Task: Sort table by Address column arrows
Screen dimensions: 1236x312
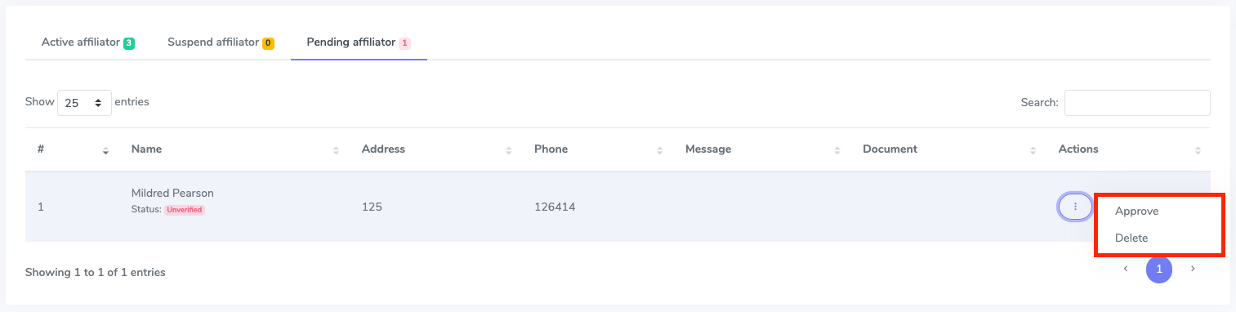Action: (508, 150)
